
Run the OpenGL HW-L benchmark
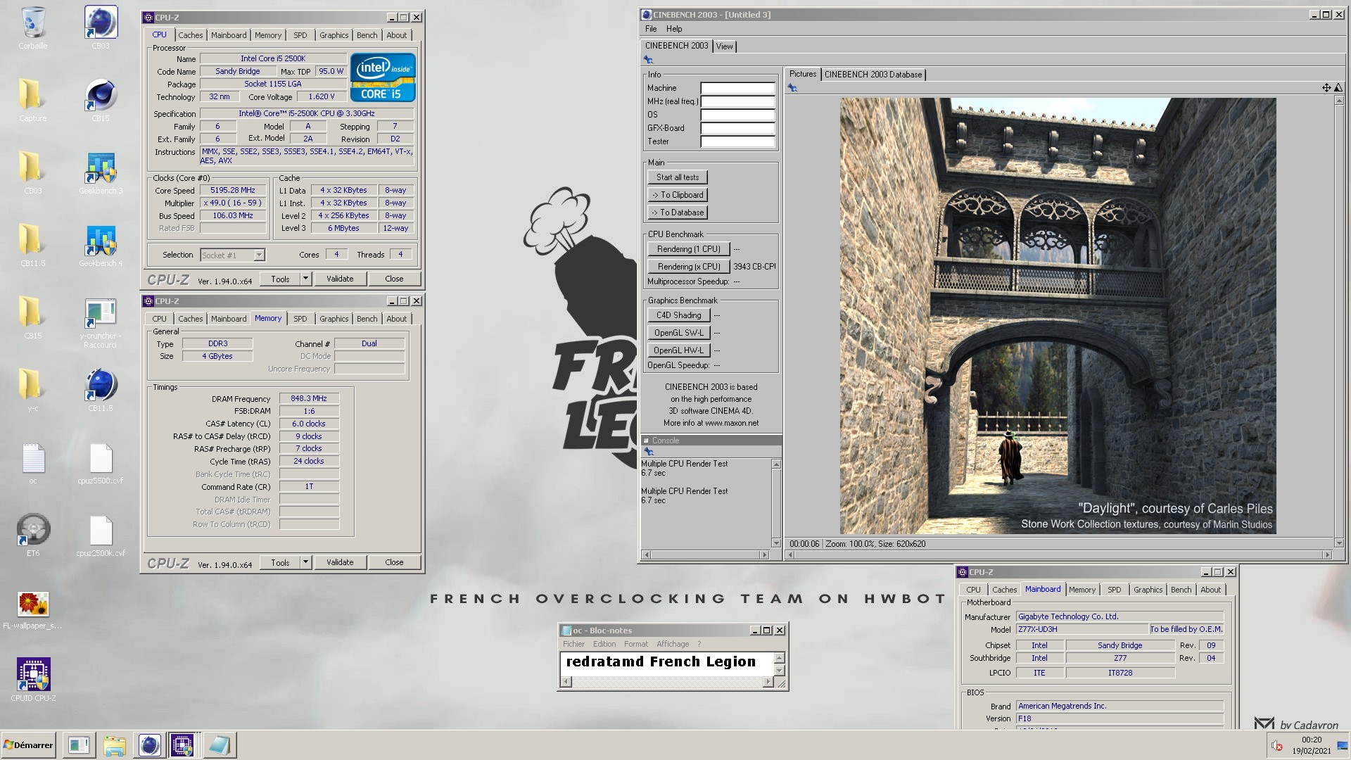(678, 350)
